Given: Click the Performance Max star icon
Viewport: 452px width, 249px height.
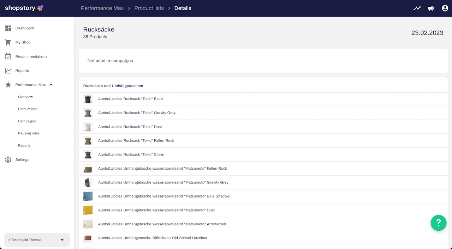Looking at the screenshot, I should (8, 85).
